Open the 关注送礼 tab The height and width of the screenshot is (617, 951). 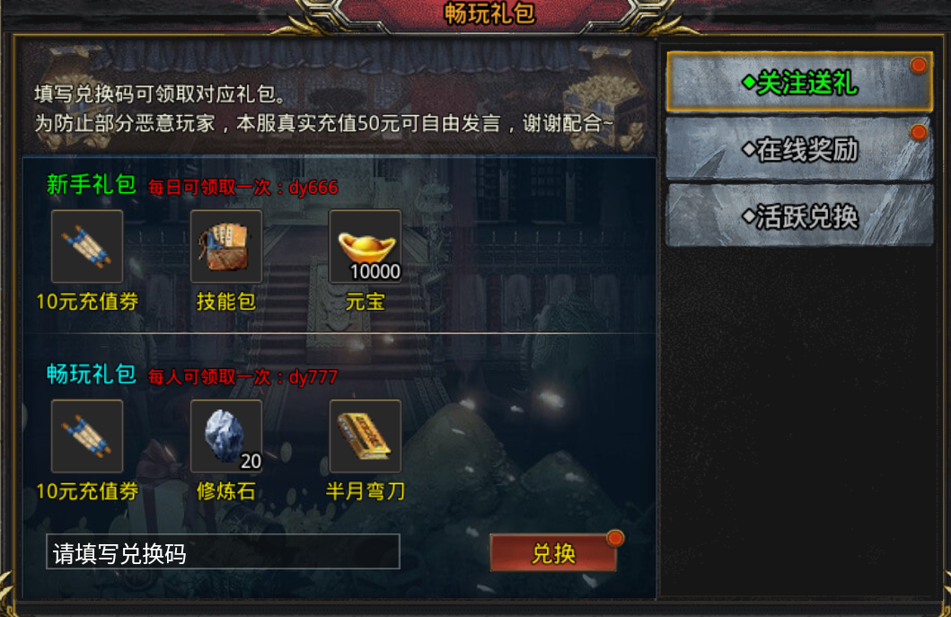799,83
